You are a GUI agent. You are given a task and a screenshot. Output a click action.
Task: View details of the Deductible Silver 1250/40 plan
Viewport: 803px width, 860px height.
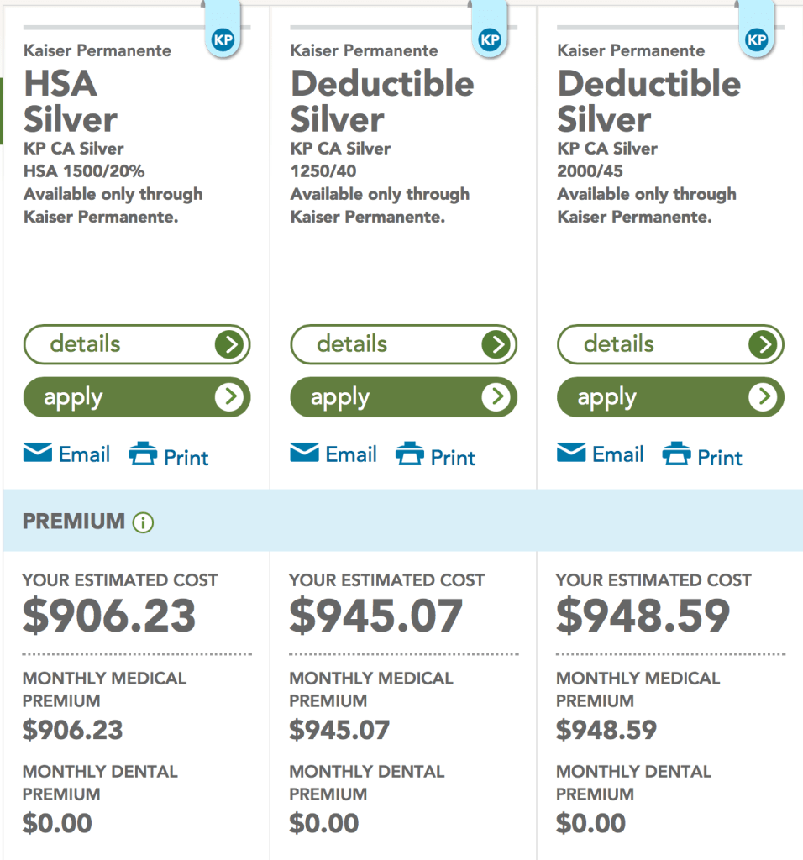[404, 344]
